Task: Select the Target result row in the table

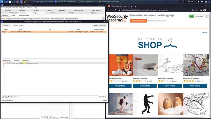Action: click(54, 32)
